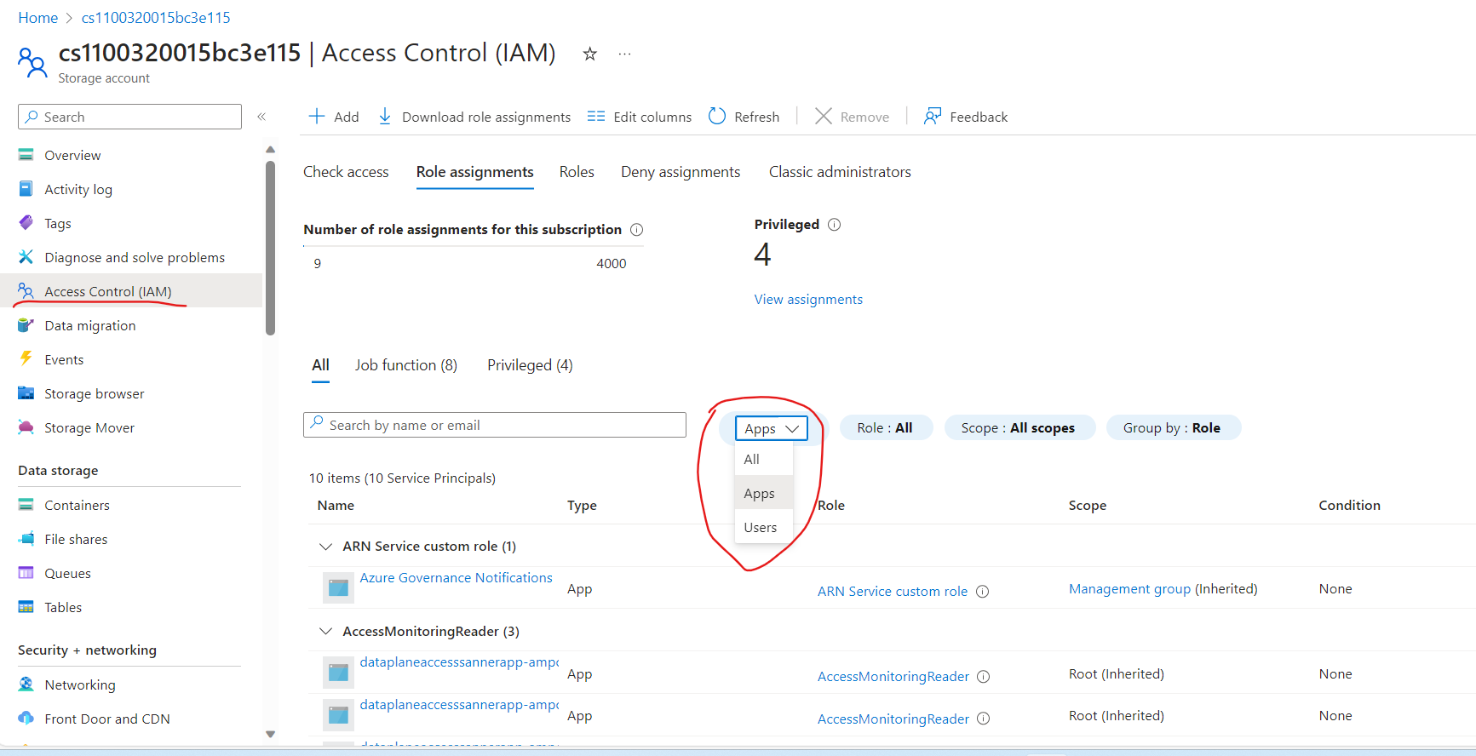Select Users in the type dropdown list
This screenshot has height=756, width=1476.
(764, 527)
